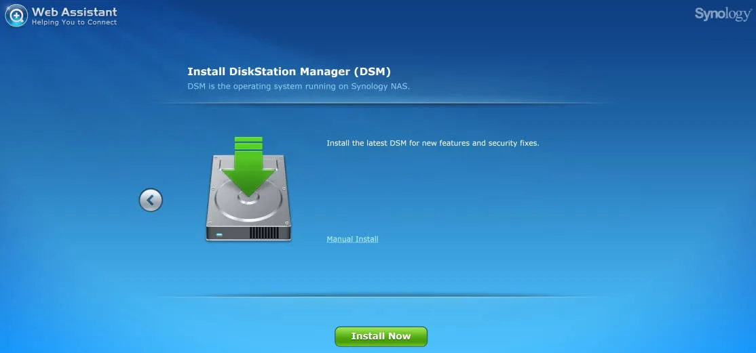
Task: Click the 'Helping You to Connect' tagline
Action: (x=74, y=22)
